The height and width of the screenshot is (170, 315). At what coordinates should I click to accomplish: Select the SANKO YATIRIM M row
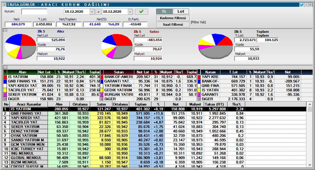[x=154, y=140]
